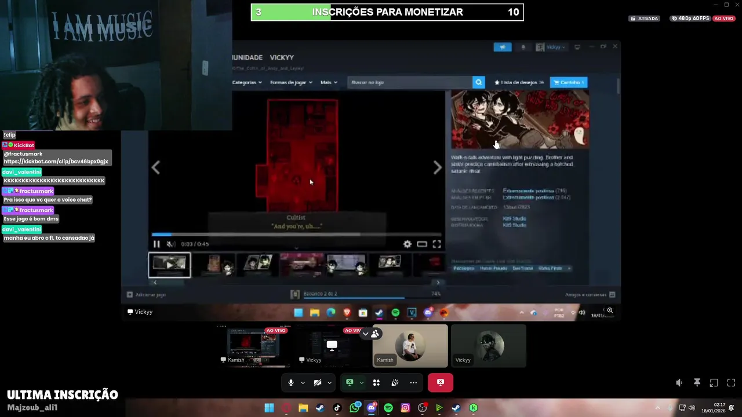
Task: Select Kamish live stream tile
Action: [253, 346]
